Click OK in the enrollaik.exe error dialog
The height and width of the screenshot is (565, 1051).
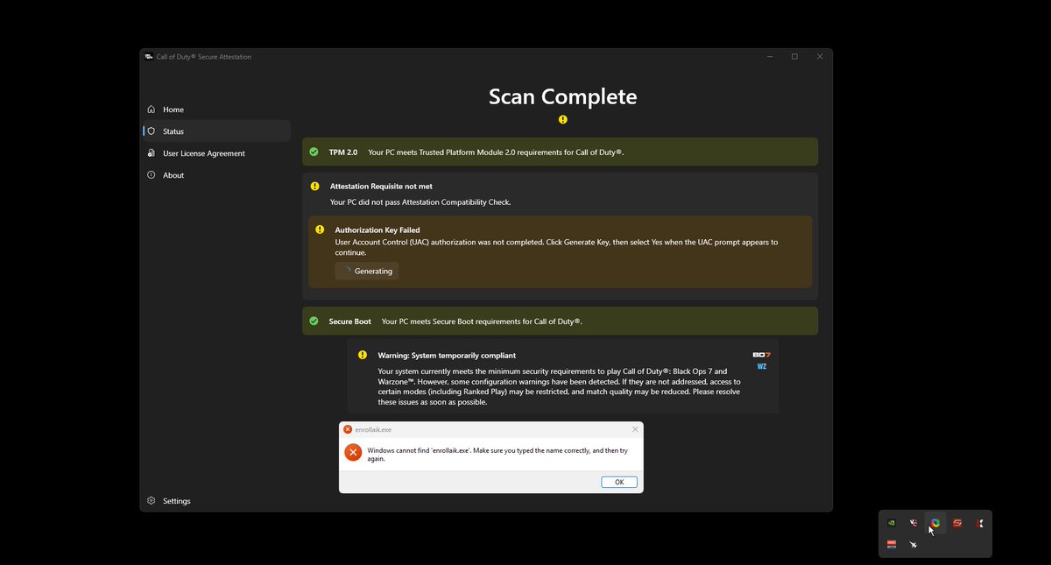point(619,482)
